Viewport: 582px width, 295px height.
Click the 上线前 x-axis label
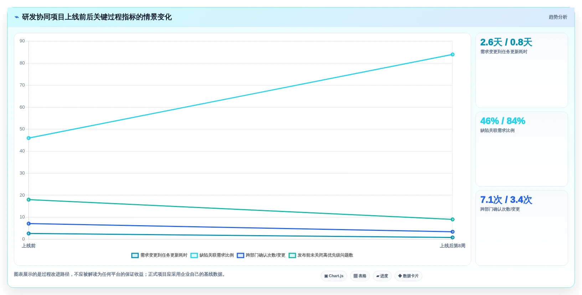(29, 246)
